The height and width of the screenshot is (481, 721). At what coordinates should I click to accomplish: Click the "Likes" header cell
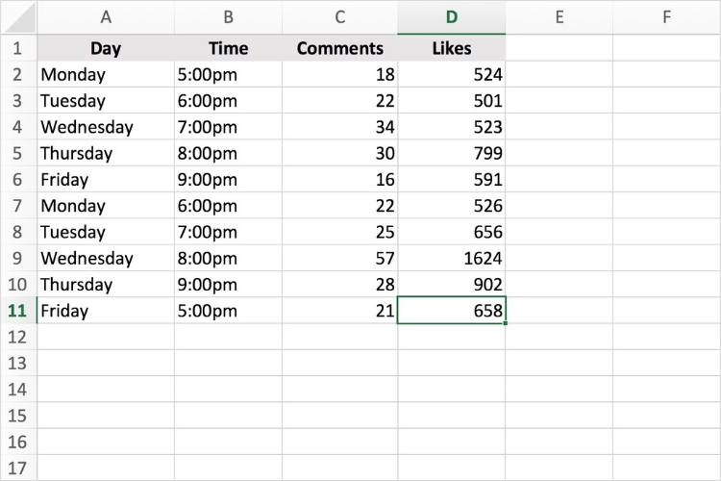point(452,48)
